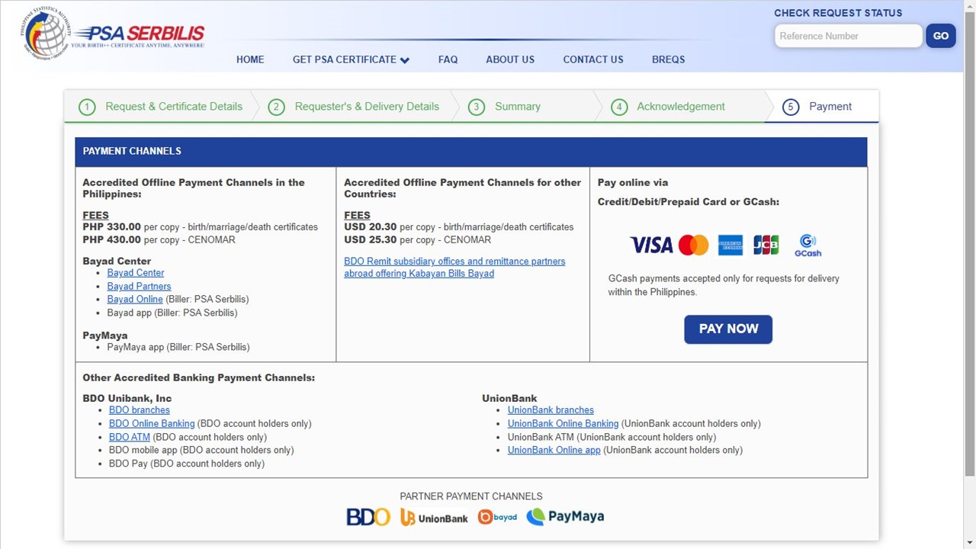Viewport: 976px width, 549px height.
Task: Click the Mastercard logo
Action: [x=693, y=245]
